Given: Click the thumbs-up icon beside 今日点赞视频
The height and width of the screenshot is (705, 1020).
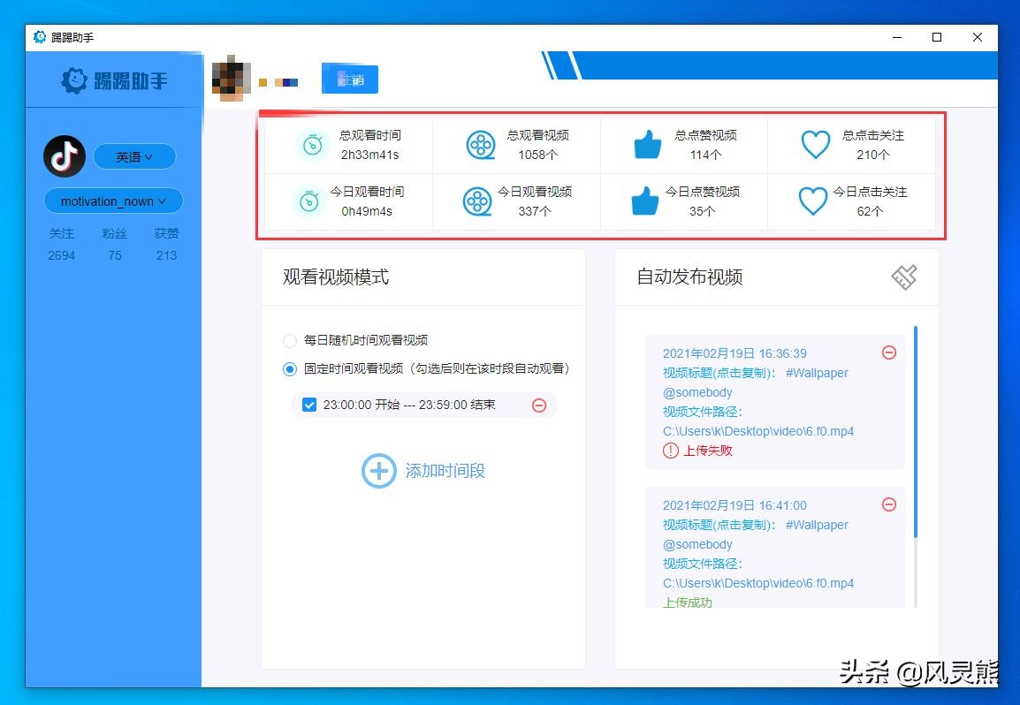Looking at the screenshot, I should [647, 201].
